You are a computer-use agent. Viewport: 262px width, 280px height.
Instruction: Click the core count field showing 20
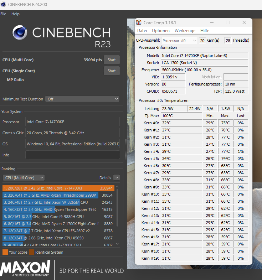tap(202, 41)
